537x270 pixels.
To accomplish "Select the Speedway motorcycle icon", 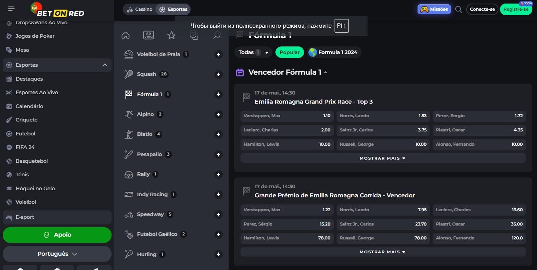I will [129, 214].
